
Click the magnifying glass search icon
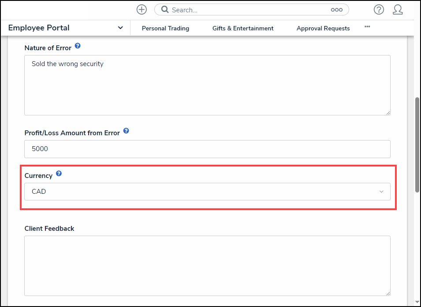click(x=164, y=10)
